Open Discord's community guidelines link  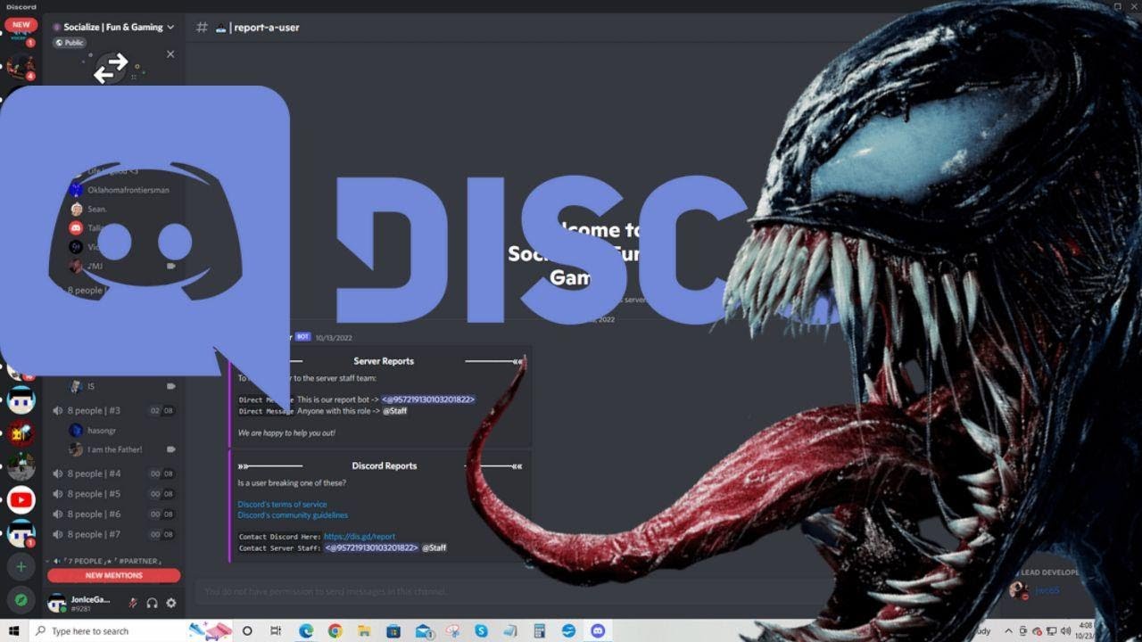[x=293, y=515]
